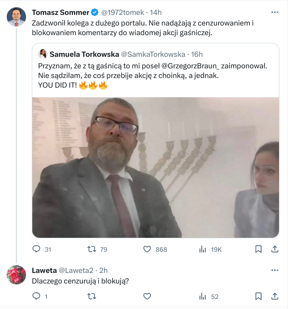The height and width of the screenshot is (309, 292).
Task: Like Laweta's reply
Action: (x=148, y=297)
